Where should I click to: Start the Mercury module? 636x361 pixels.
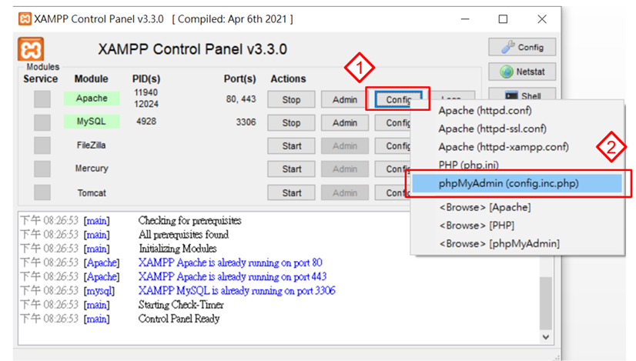(291, 169)
